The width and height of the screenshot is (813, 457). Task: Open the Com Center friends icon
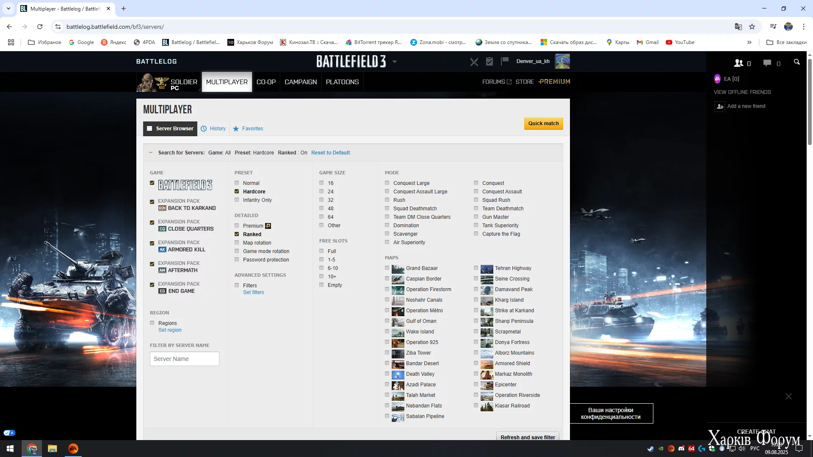738,63
